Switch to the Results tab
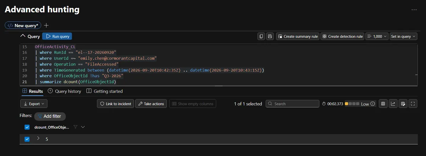This screenshot has height=156, width=426. (x=33, y=91)
